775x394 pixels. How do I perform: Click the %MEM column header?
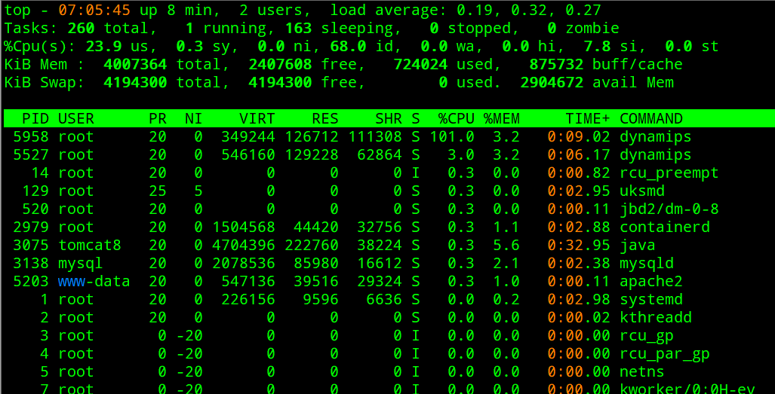tap(501, 118)
